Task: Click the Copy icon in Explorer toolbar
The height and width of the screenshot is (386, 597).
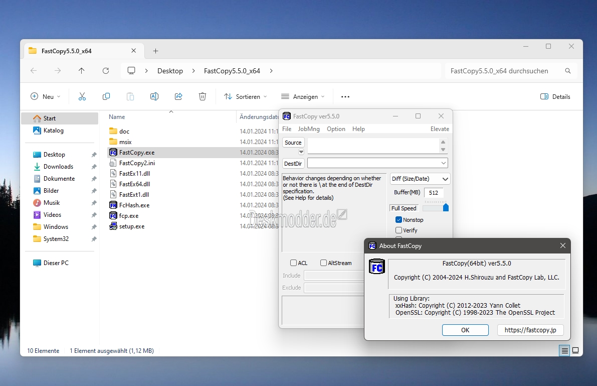Action: point(106,96)
